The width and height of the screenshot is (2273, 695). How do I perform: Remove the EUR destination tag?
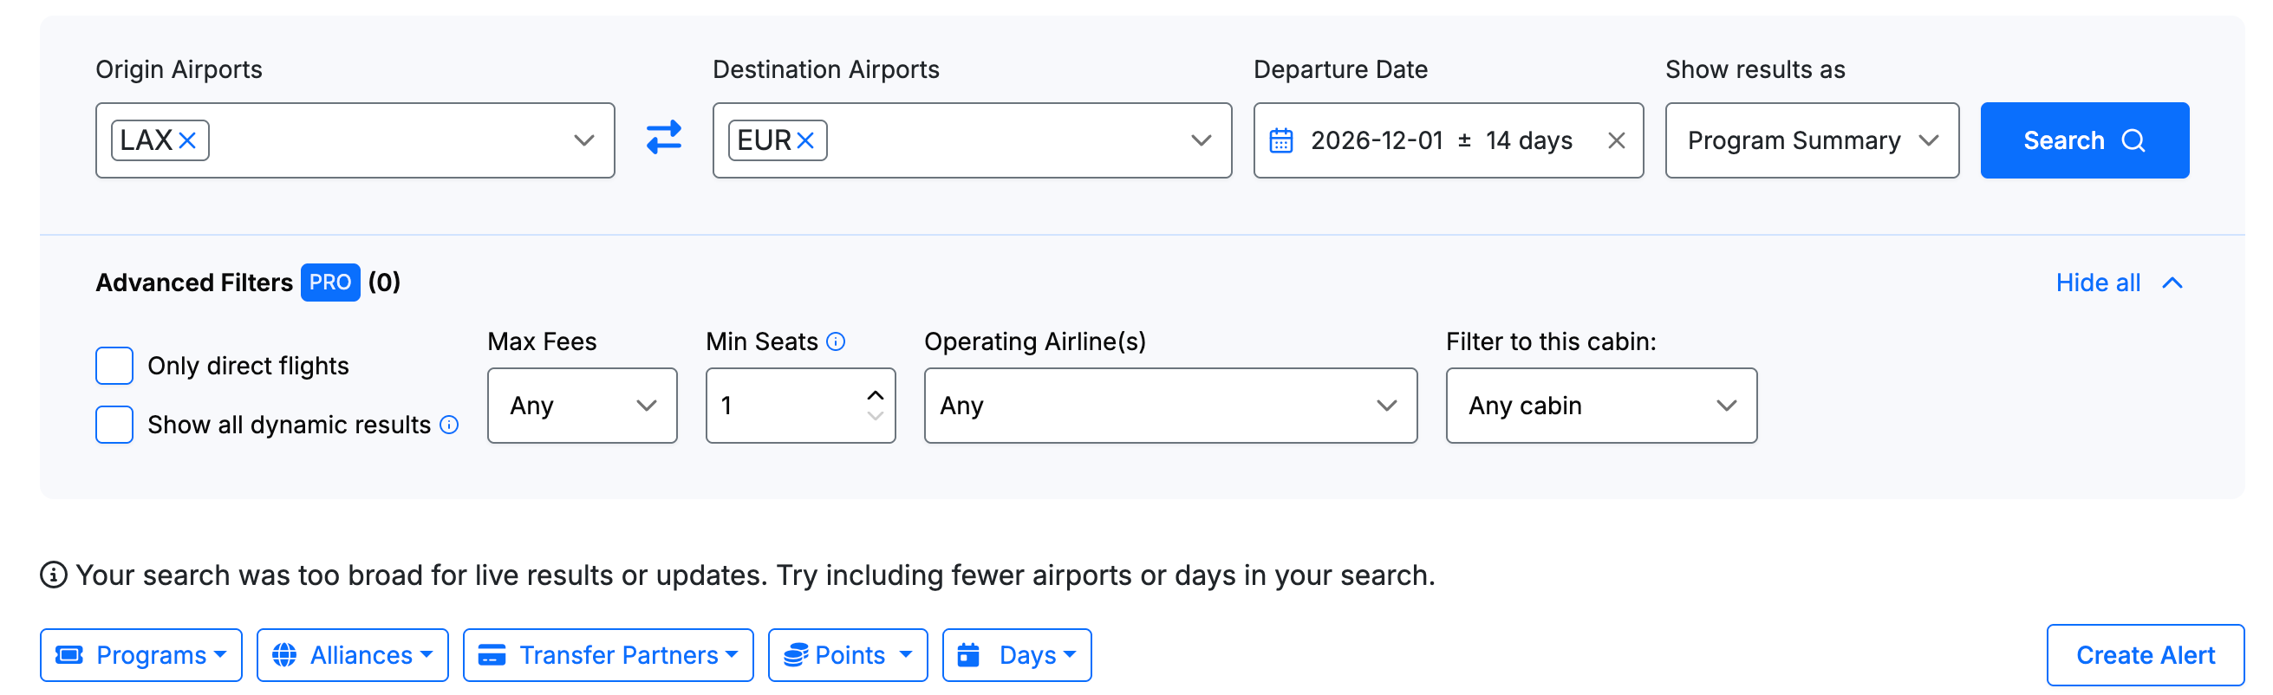pos(804,140)
